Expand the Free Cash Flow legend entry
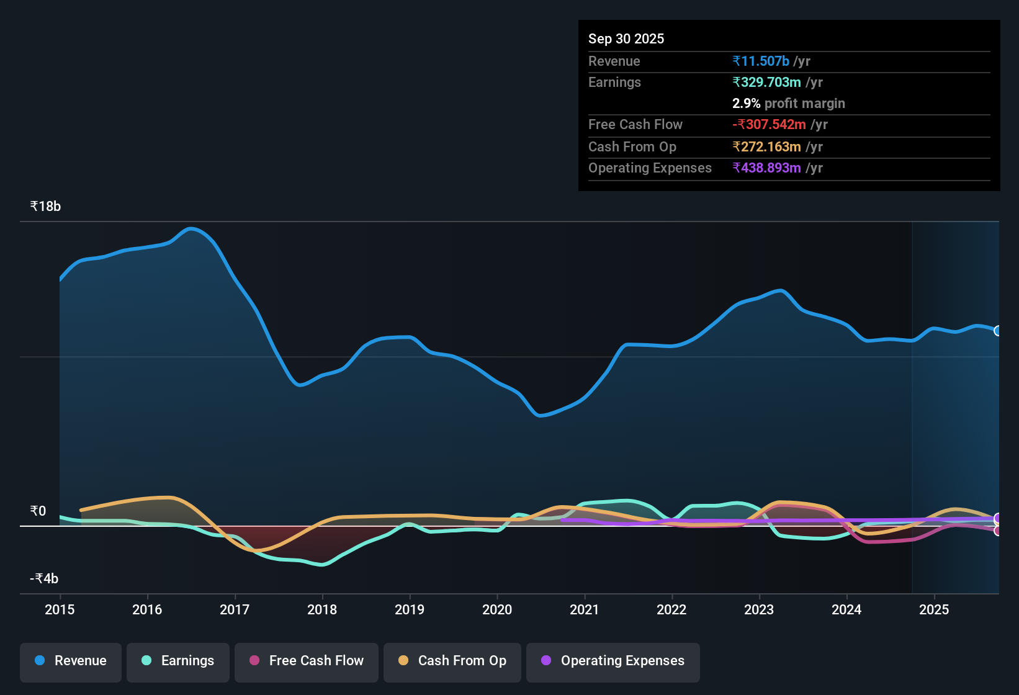The width and height of the screenshot is (1019, 695). 306,661
